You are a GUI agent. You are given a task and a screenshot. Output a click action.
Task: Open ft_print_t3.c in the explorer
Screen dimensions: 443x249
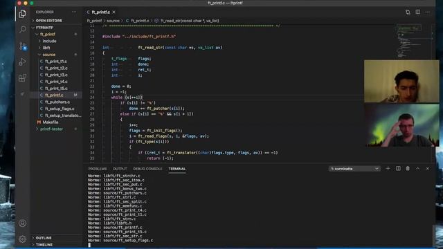pos(56,75)
